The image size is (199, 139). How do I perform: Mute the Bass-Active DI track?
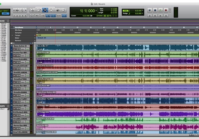[x=19, y=49]
